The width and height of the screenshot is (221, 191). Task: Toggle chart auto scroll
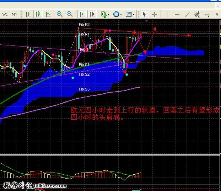82,14
